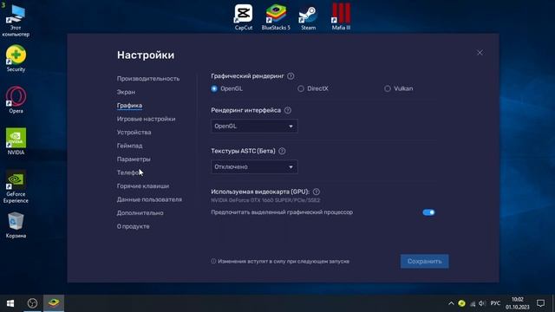Open the volume tray icon
Image resolution: width=555 pixels, height=312 pixels.
(x=482, y=303)
